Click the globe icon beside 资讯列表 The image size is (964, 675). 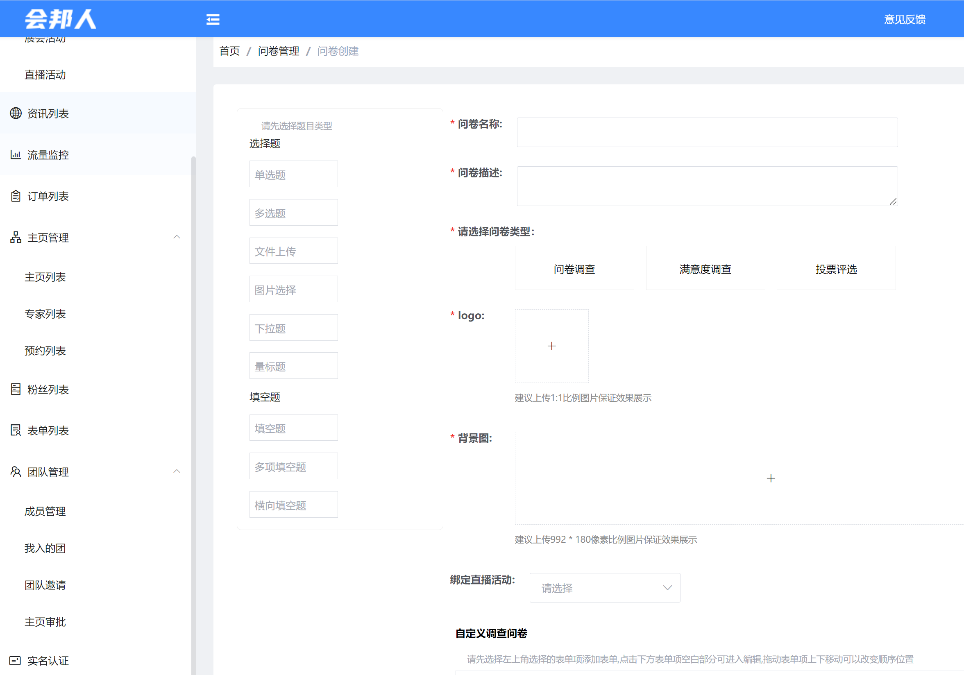[x=16, y=113]
